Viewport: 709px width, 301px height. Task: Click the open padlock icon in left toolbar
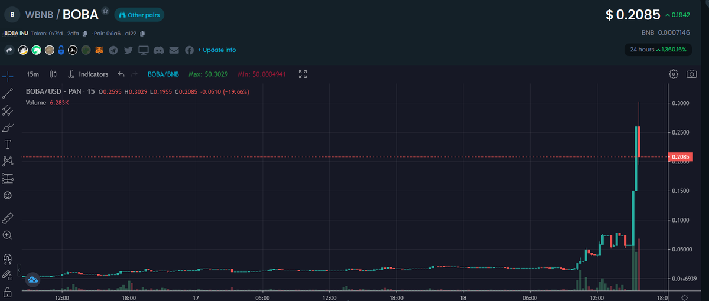click(x=8, y=292)
